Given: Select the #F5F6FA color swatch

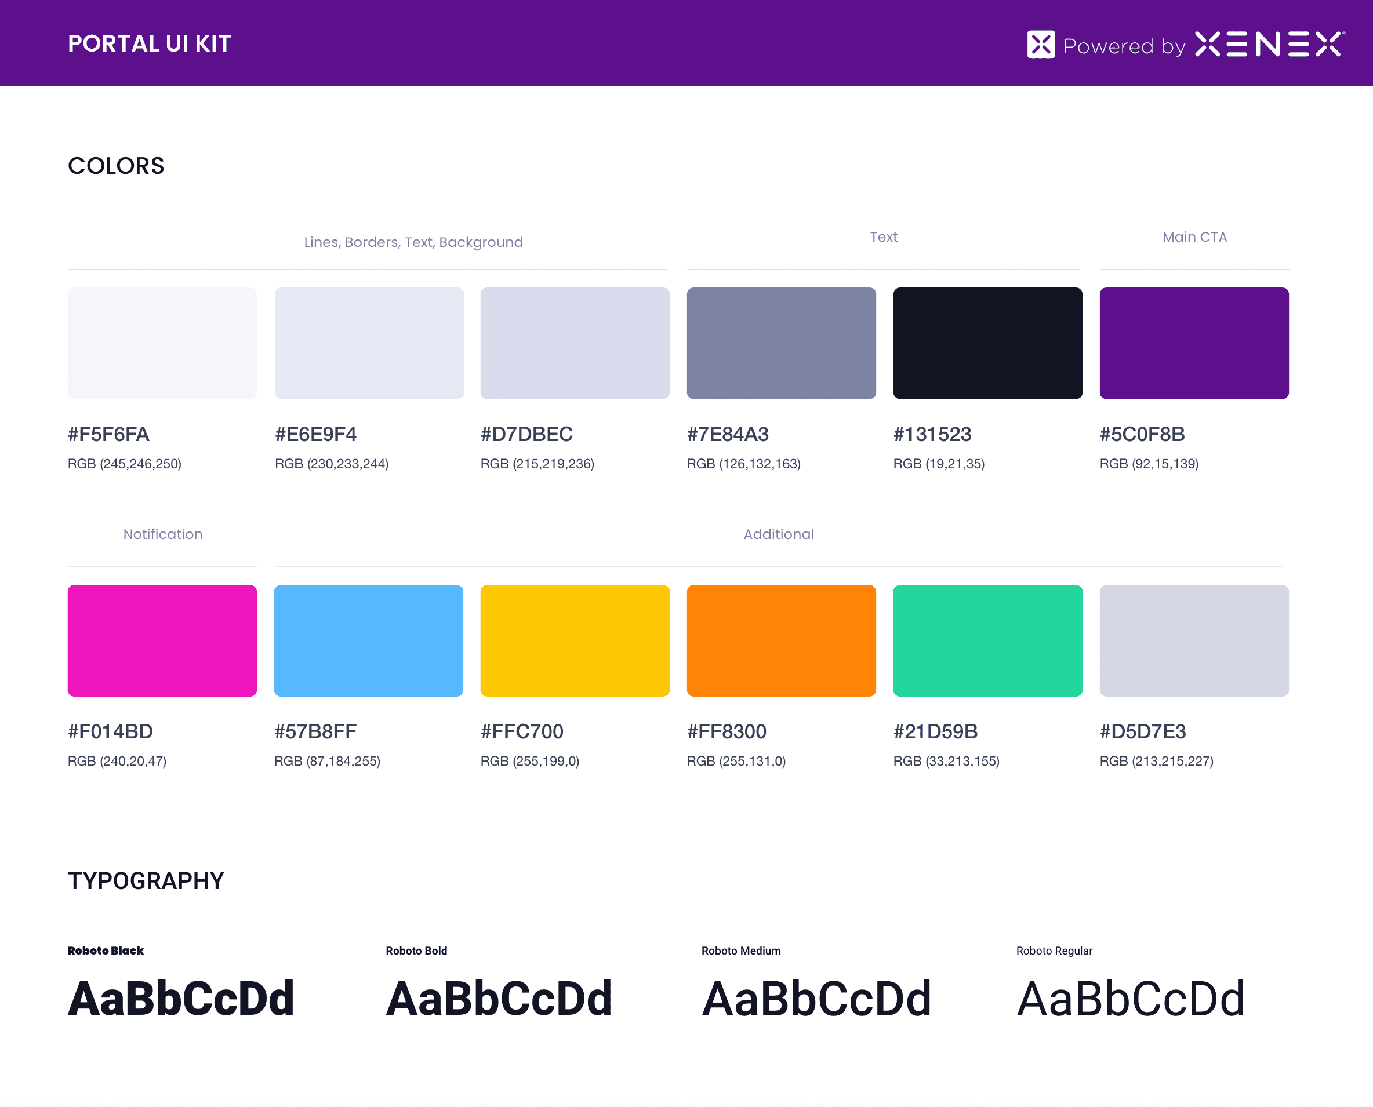Looking at the screenshot, I should 162,343.
